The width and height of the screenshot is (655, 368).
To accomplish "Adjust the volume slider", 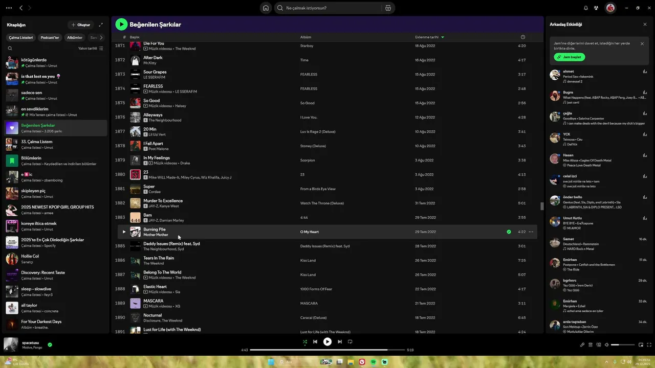I will pyautogui.click(x=622, y=344).
